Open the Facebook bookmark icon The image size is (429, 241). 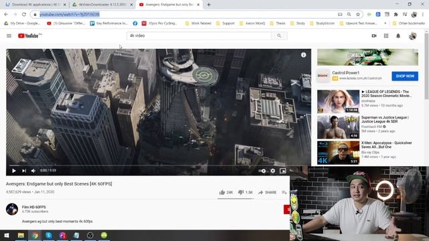pyautogui.click(x=135, y=23)
